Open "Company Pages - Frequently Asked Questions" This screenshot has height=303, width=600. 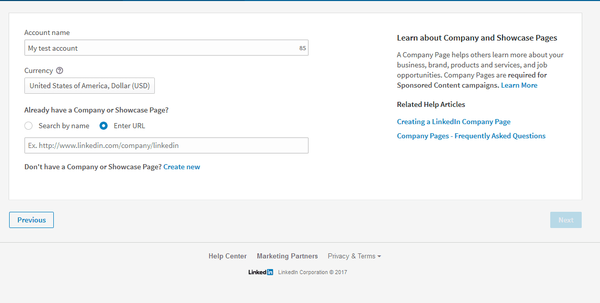click(x=471, y=136)
